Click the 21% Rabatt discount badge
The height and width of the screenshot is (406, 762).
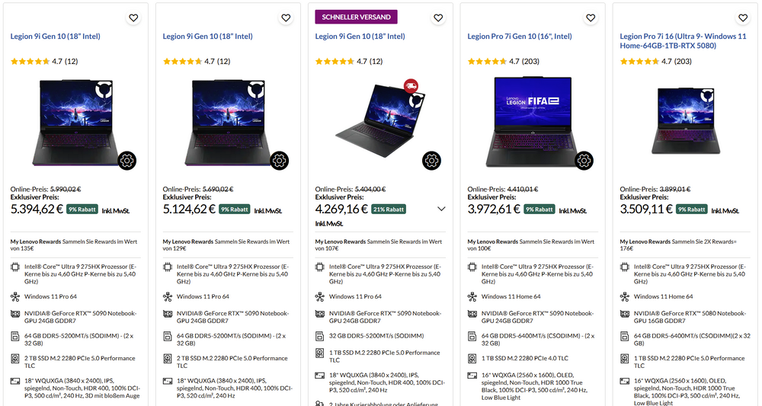tap(389, 209)
